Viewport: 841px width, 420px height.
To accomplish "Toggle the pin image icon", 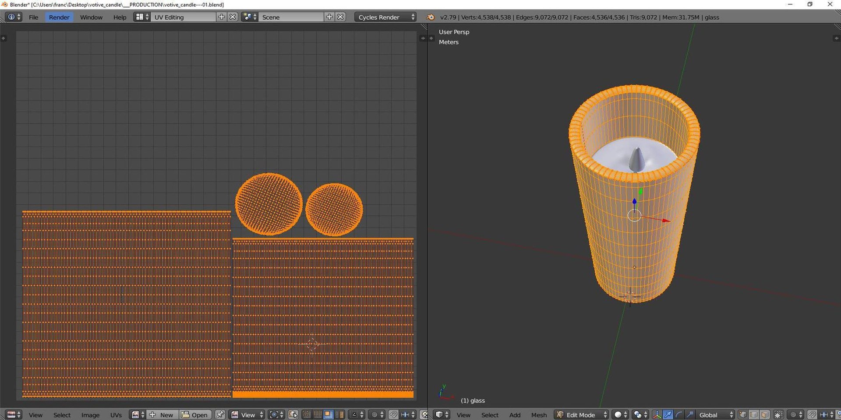I will 220,415.
